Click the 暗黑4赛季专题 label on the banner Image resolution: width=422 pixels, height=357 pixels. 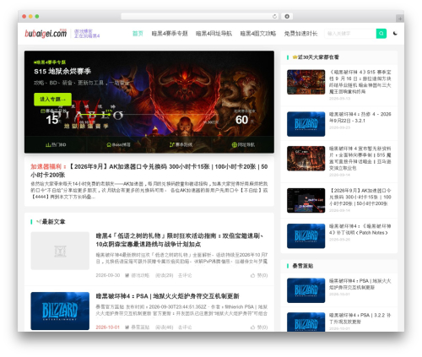(x=50, y=62)
